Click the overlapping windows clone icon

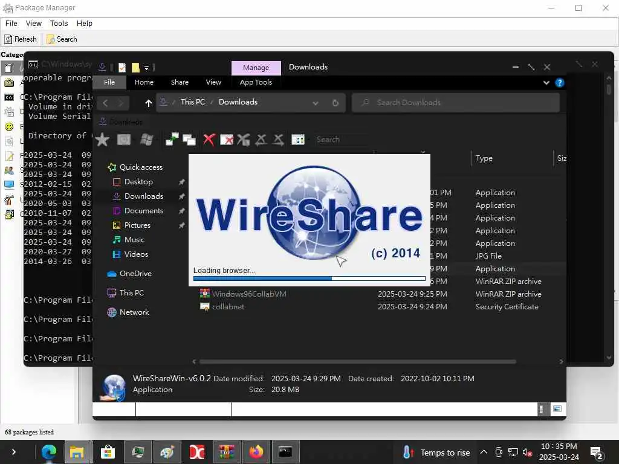click(x=189, y=140)
